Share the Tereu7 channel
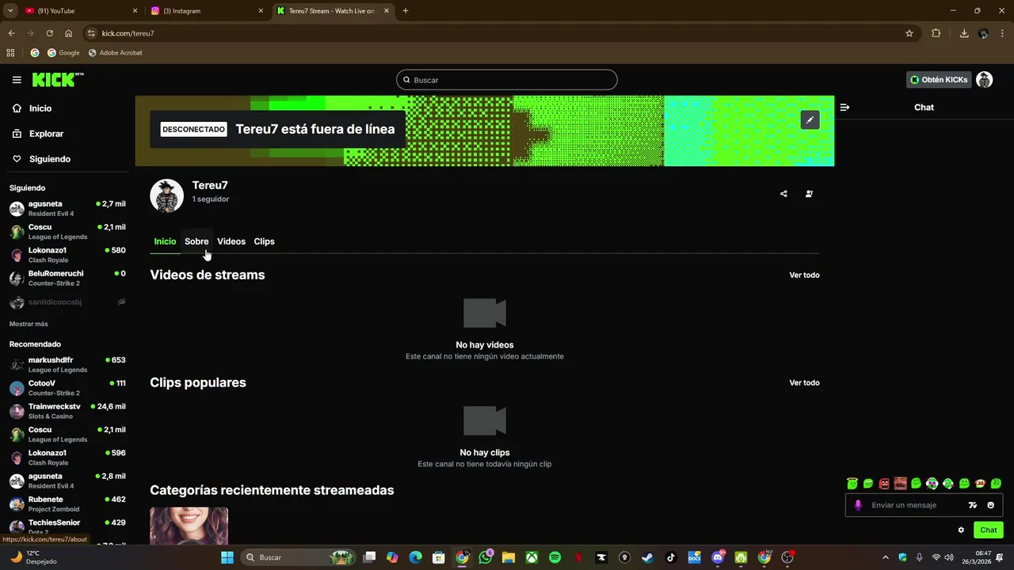 783,194
